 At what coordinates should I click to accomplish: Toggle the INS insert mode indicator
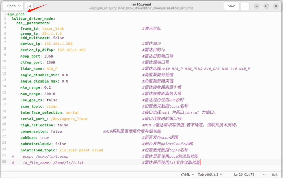(x=274, y=175)
